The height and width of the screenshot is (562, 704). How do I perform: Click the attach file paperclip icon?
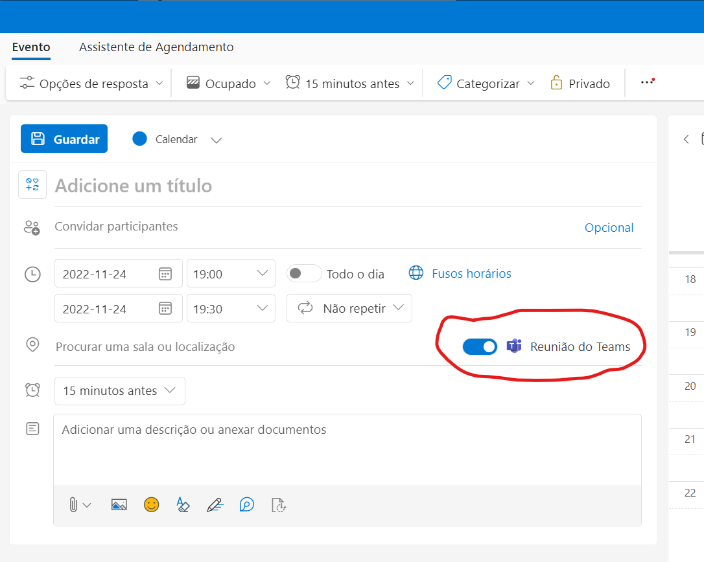[x=73, y=505]
